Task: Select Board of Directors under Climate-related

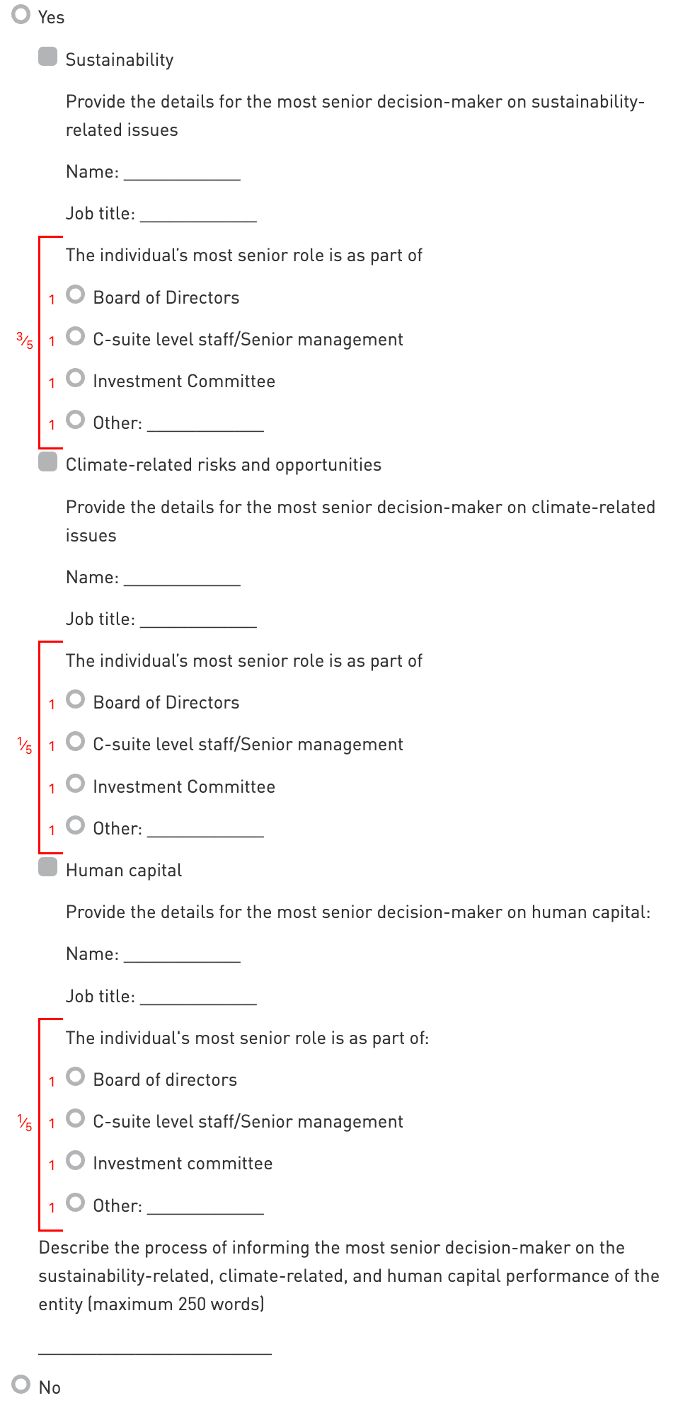Action: click(76, 700)
